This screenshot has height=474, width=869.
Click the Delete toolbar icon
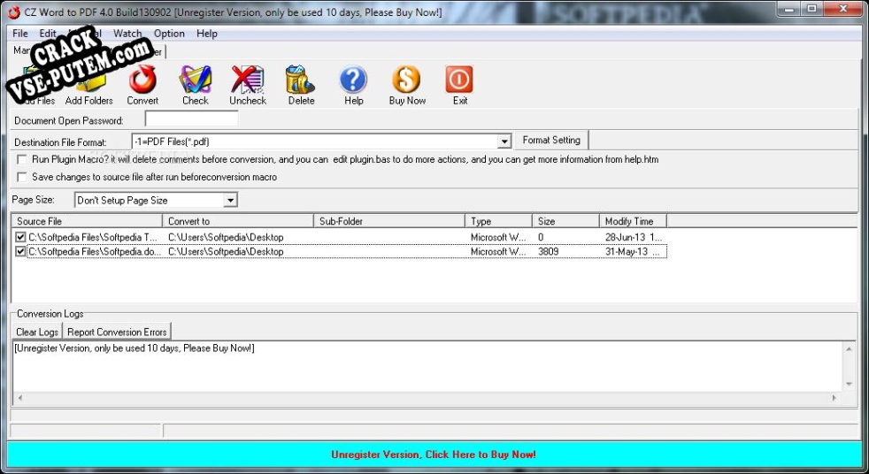(301, 84)
